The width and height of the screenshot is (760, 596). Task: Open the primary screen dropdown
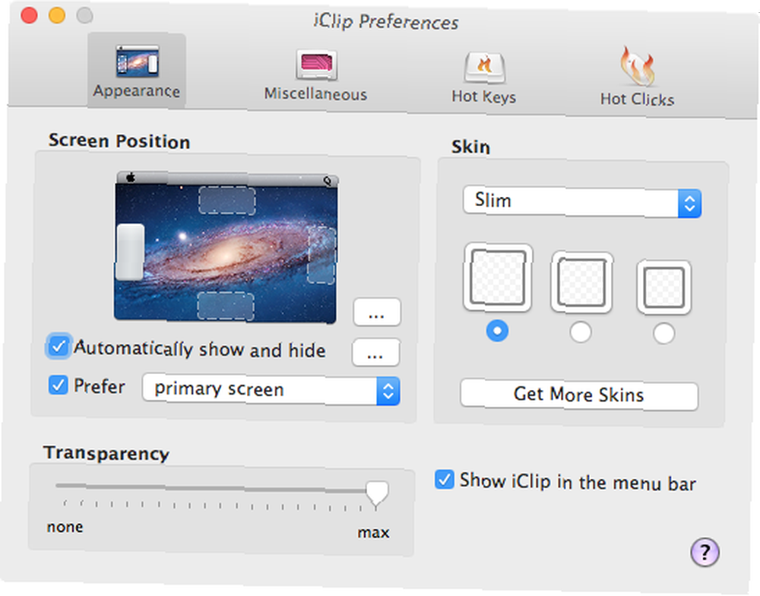coord(271,390)
